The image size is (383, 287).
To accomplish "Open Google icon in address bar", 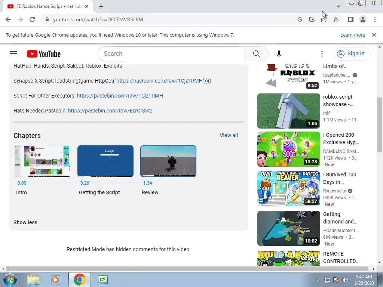I will [300, 19].
